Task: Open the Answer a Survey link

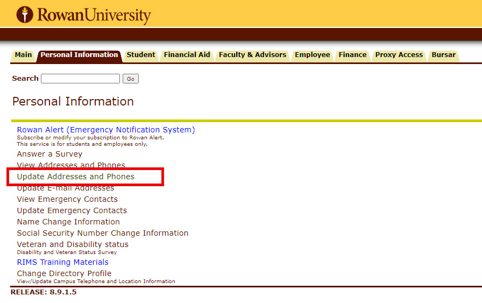Action: [x=49, y=154]
